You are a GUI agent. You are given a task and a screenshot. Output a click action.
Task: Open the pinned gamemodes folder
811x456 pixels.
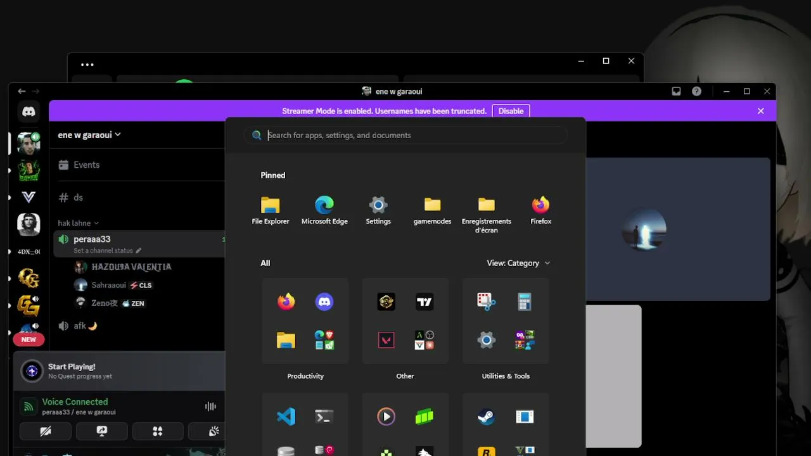tap(432, 211)
